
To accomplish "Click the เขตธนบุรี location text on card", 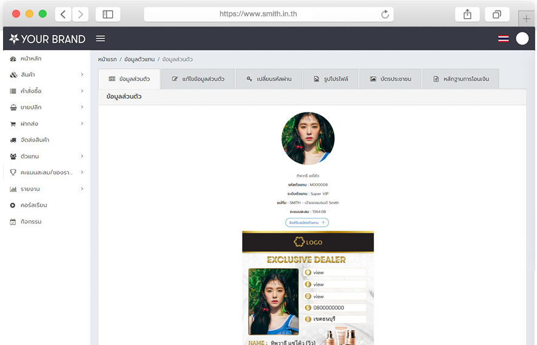I will coord(324,319).
